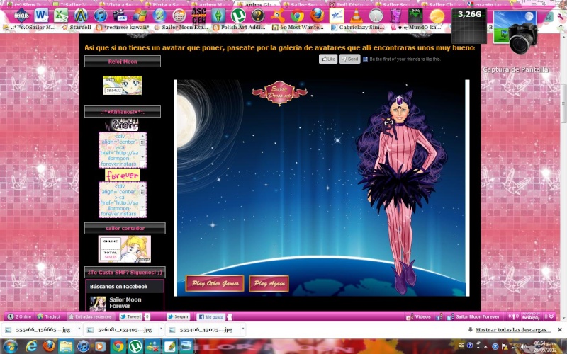Switch to the Dell Divin... browser tab
The image size is (567, 354).
click(350, 4)
